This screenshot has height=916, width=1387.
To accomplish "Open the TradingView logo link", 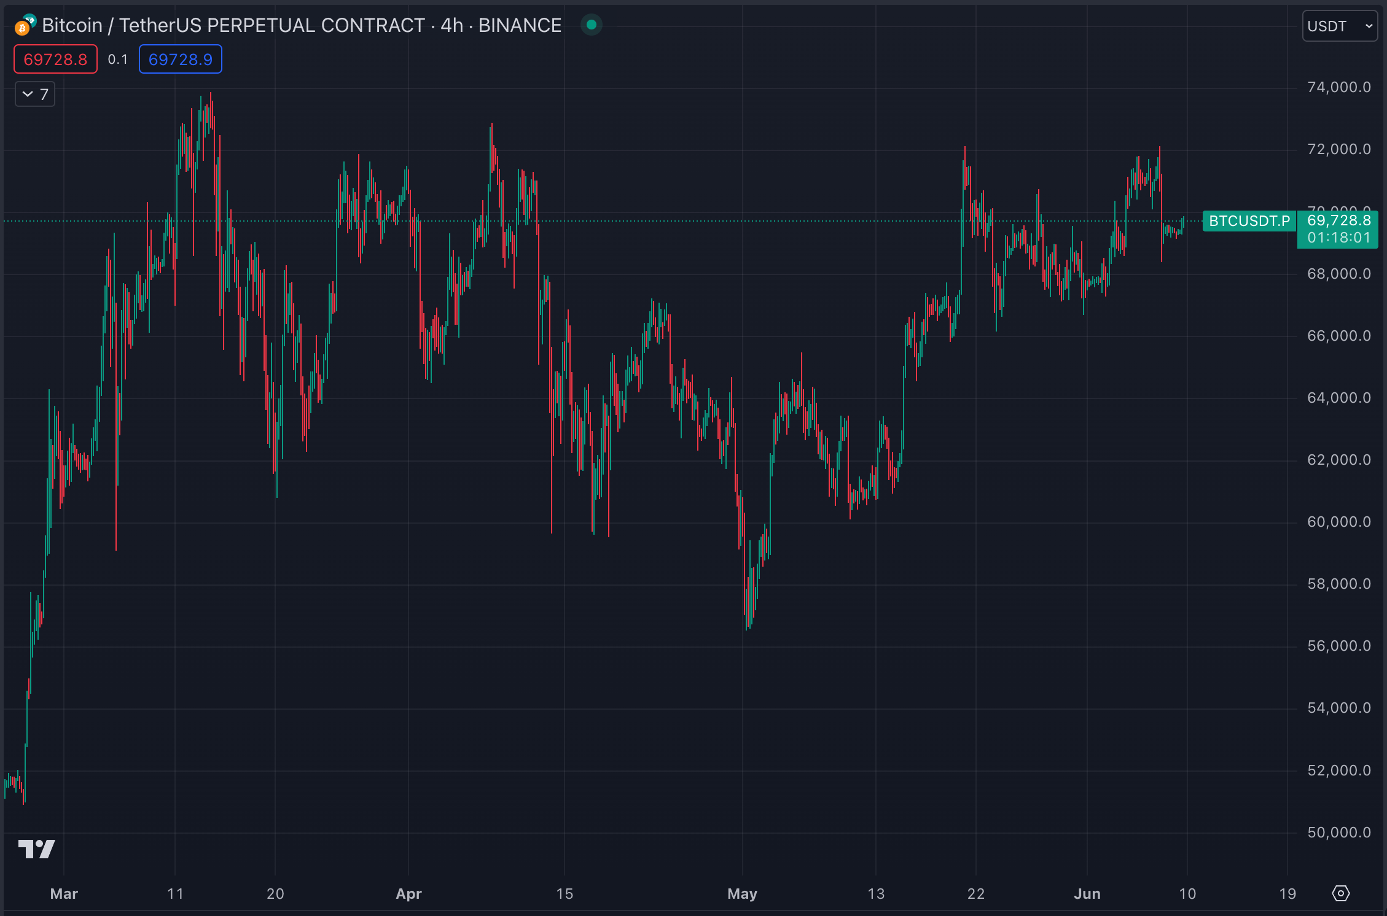I will click(x=37, y=848).
